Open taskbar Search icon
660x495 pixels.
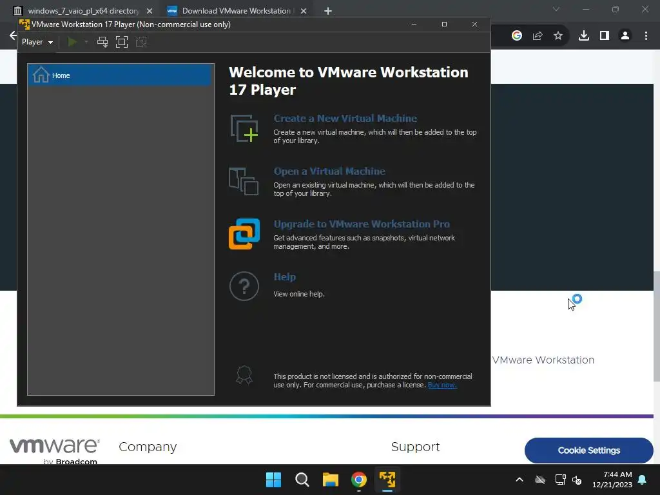[302, 480]
